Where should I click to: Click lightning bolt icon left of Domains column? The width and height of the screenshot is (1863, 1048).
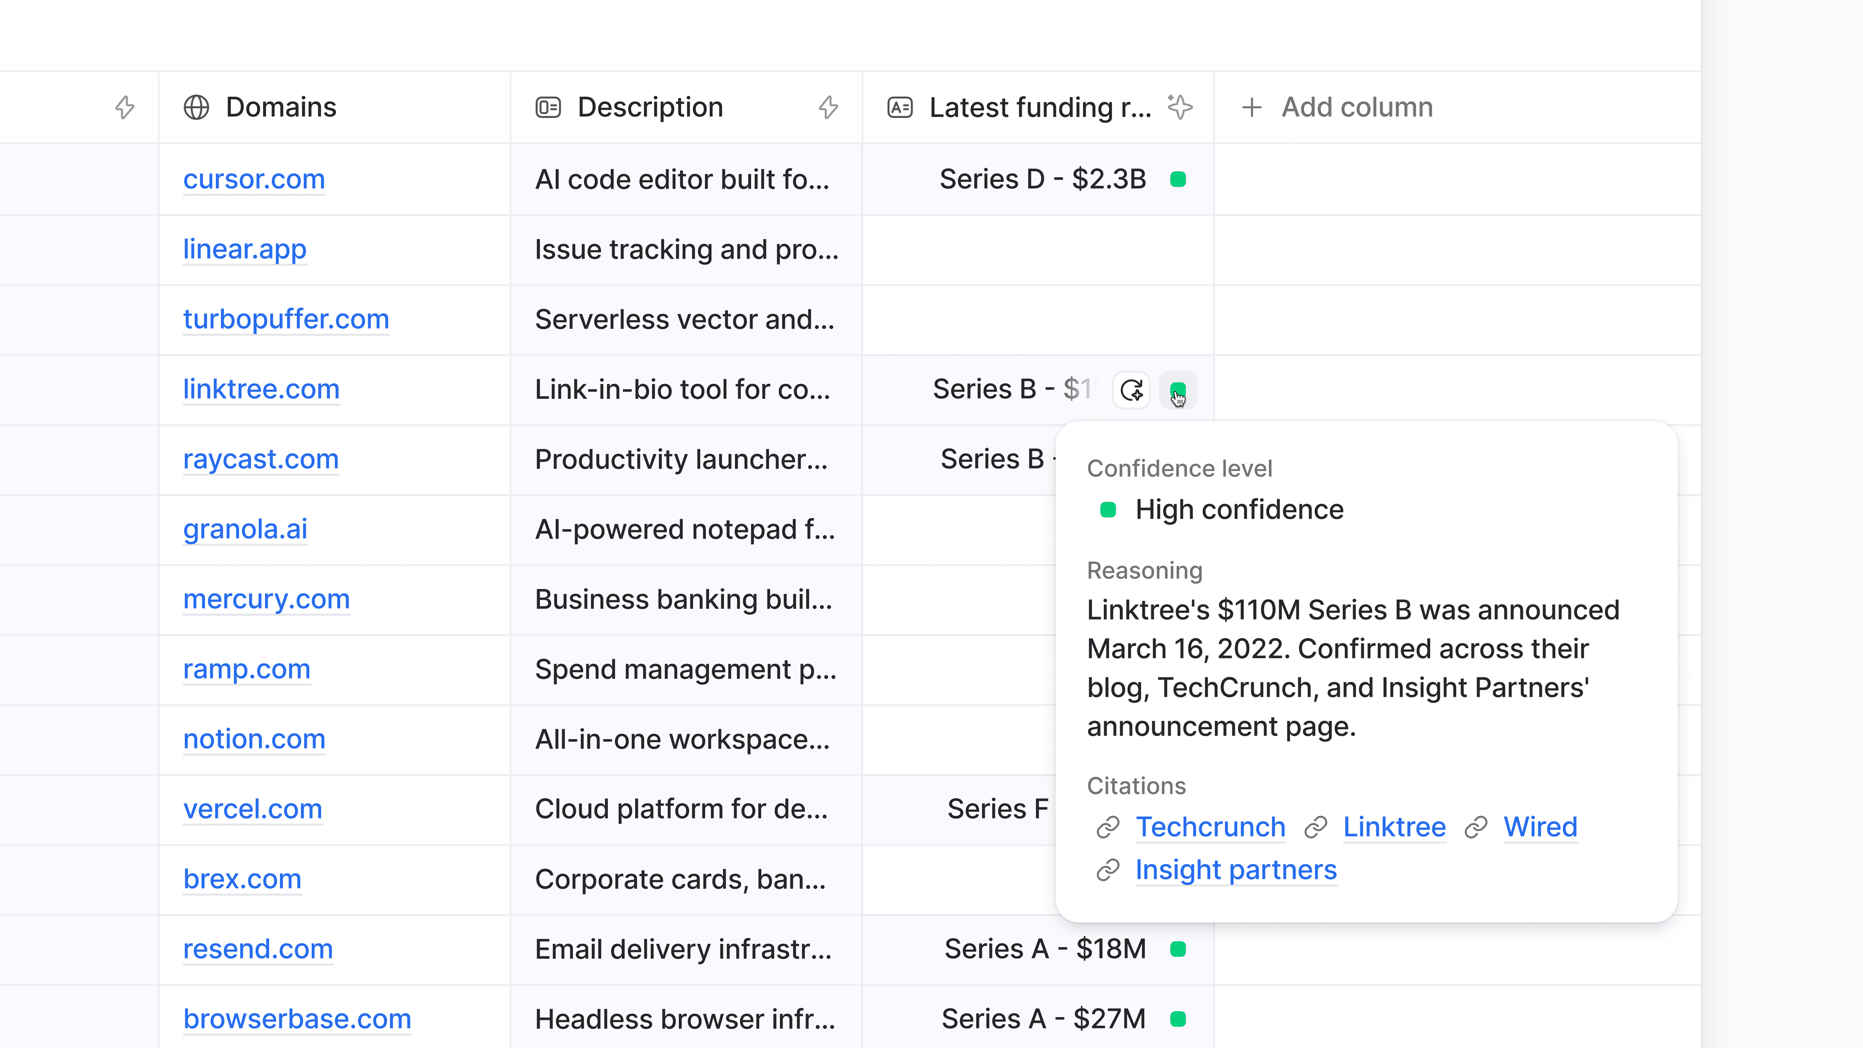(x=125, y=108)
